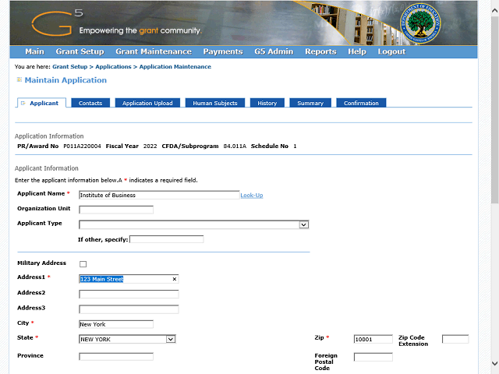Open the Reports menu
Screen dimensions: 499x374
coord(320,51)
